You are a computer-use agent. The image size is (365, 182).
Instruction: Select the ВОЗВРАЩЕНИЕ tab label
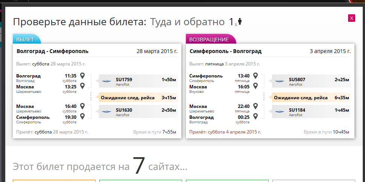tap(209, 39)
